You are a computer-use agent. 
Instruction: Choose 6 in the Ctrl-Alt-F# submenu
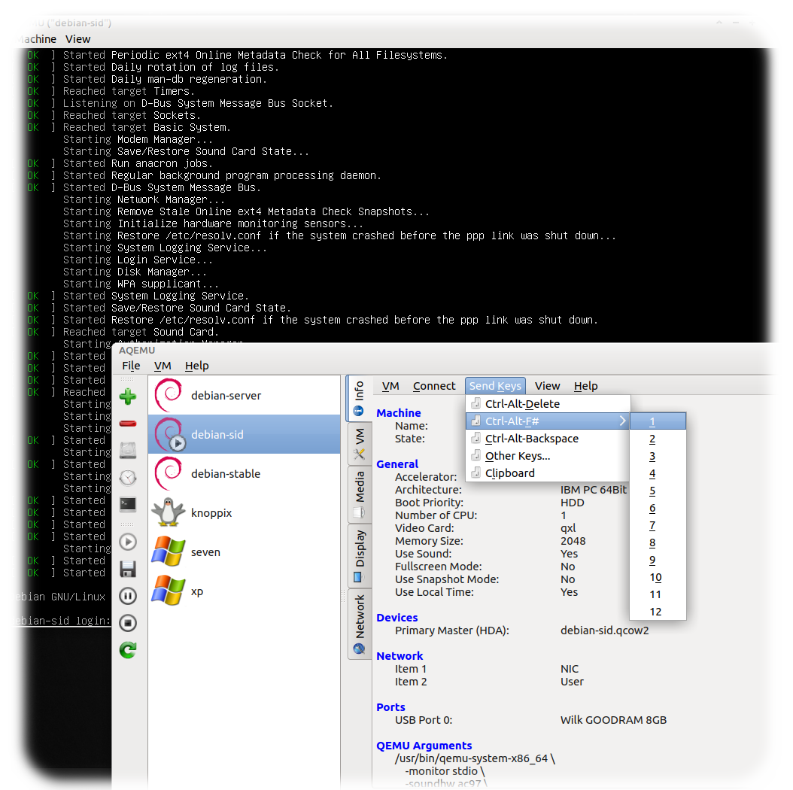[x=658, y=508]
